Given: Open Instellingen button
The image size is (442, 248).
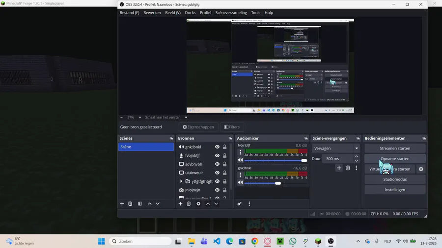Looking at the screenshot, I should 395,190.
